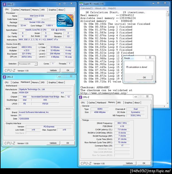Select the SPD tab in the Mainboard CPU-Z window

43,82
